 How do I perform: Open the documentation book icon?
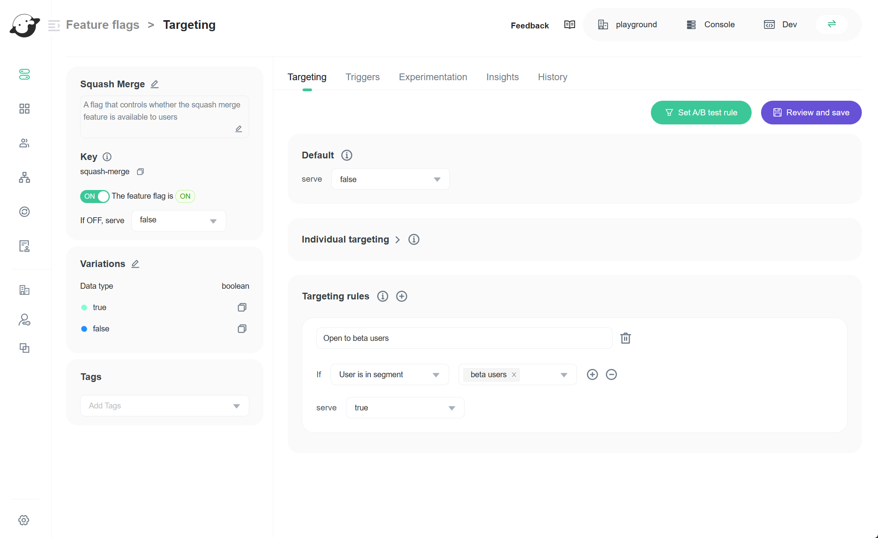(x=570, y=24)
